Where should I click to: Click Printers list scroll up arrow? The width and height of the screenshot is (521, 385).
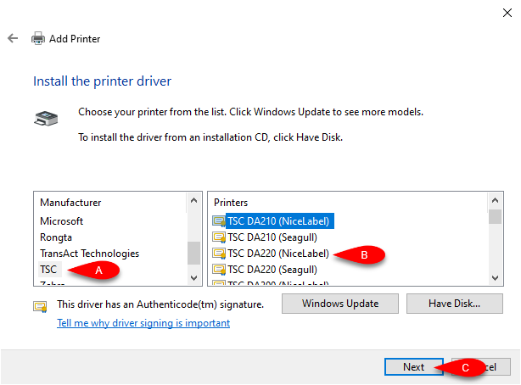click(495, 200)
